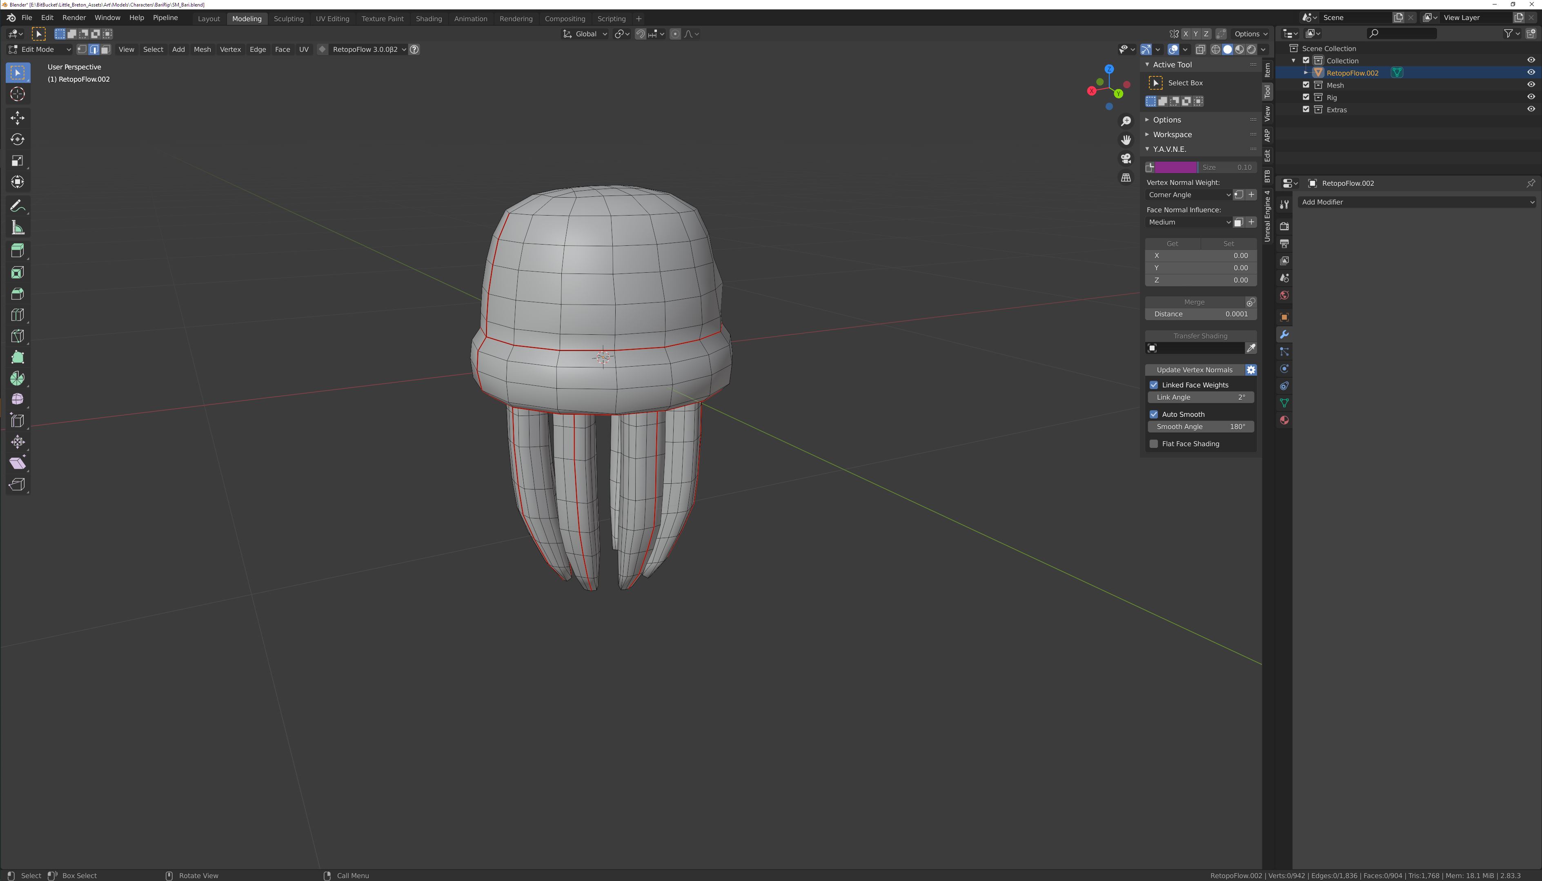Select the Spin tool
Screen dimensions: 1542x881
click(18, 378)
